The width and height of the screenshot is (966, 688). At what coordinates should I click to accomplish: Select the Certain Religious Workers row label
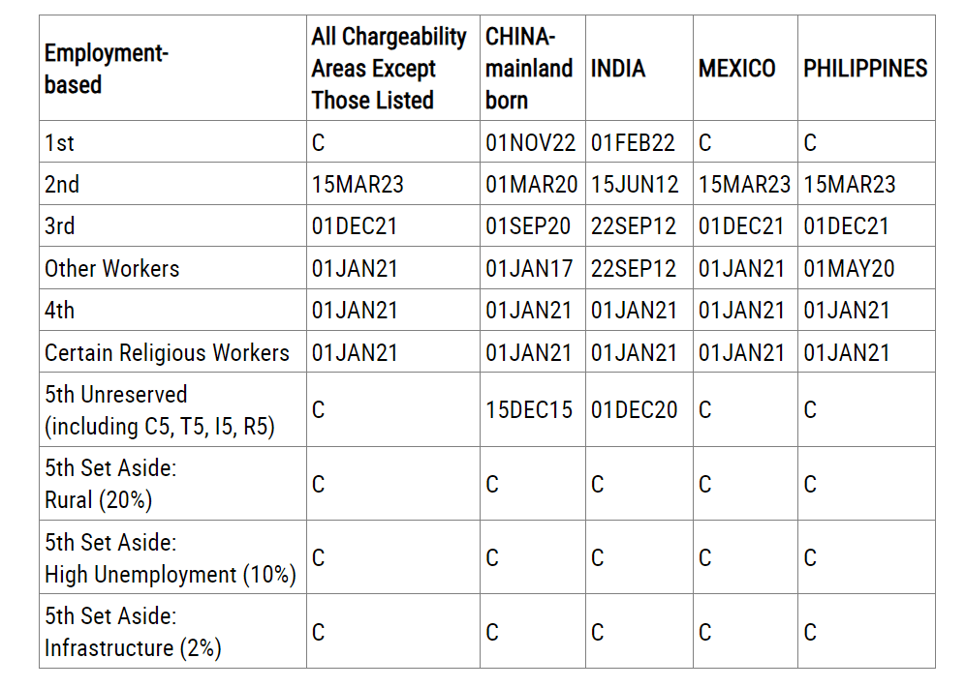coord(167,353)
